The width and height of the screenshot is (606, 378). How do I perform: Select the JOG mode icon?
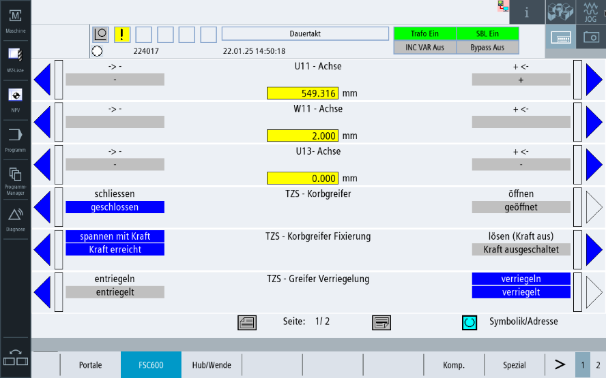[x=590, y=12]
